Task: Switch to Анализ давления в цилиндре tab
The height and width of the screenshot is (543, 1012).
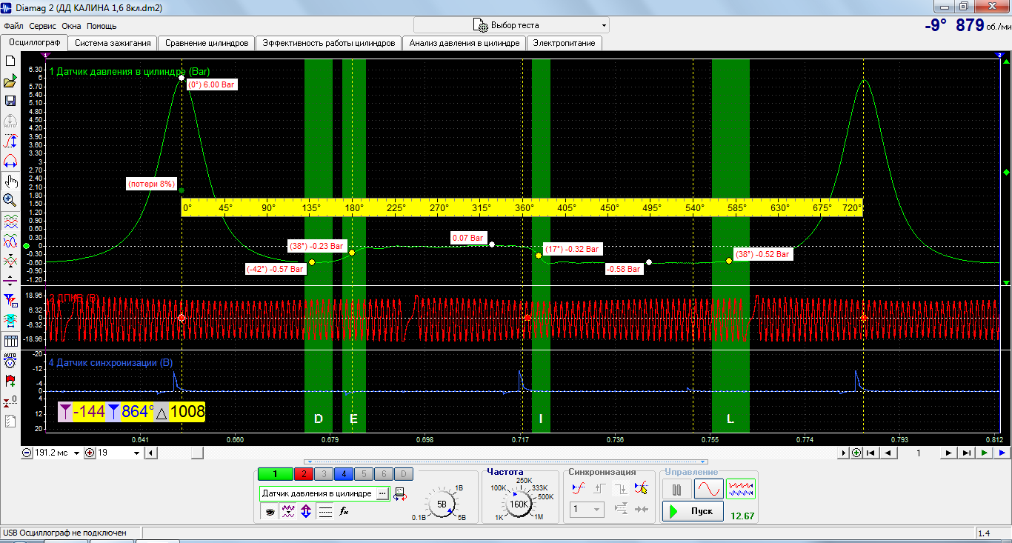Action: [x=465, y=43]
